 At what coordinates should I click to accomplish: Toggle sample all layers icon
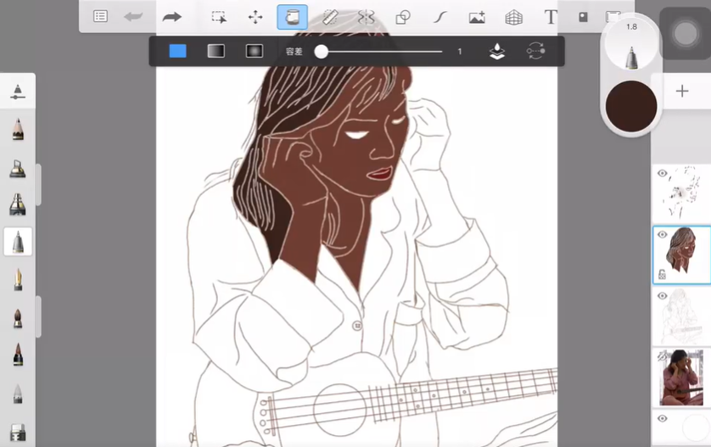[x=498, y=52]
